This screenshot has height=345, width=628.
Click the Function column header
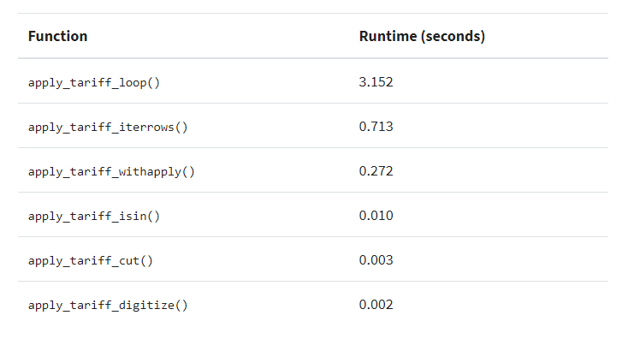click(57, 36)
